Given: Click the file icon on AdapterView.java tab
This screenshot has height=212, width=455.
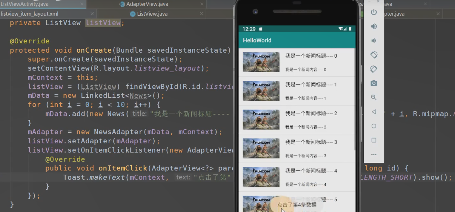Looking at the screenshot, I should pos(122,4).
